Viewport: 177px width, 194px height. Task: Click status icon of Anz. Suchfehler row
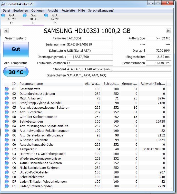(7, 112)
